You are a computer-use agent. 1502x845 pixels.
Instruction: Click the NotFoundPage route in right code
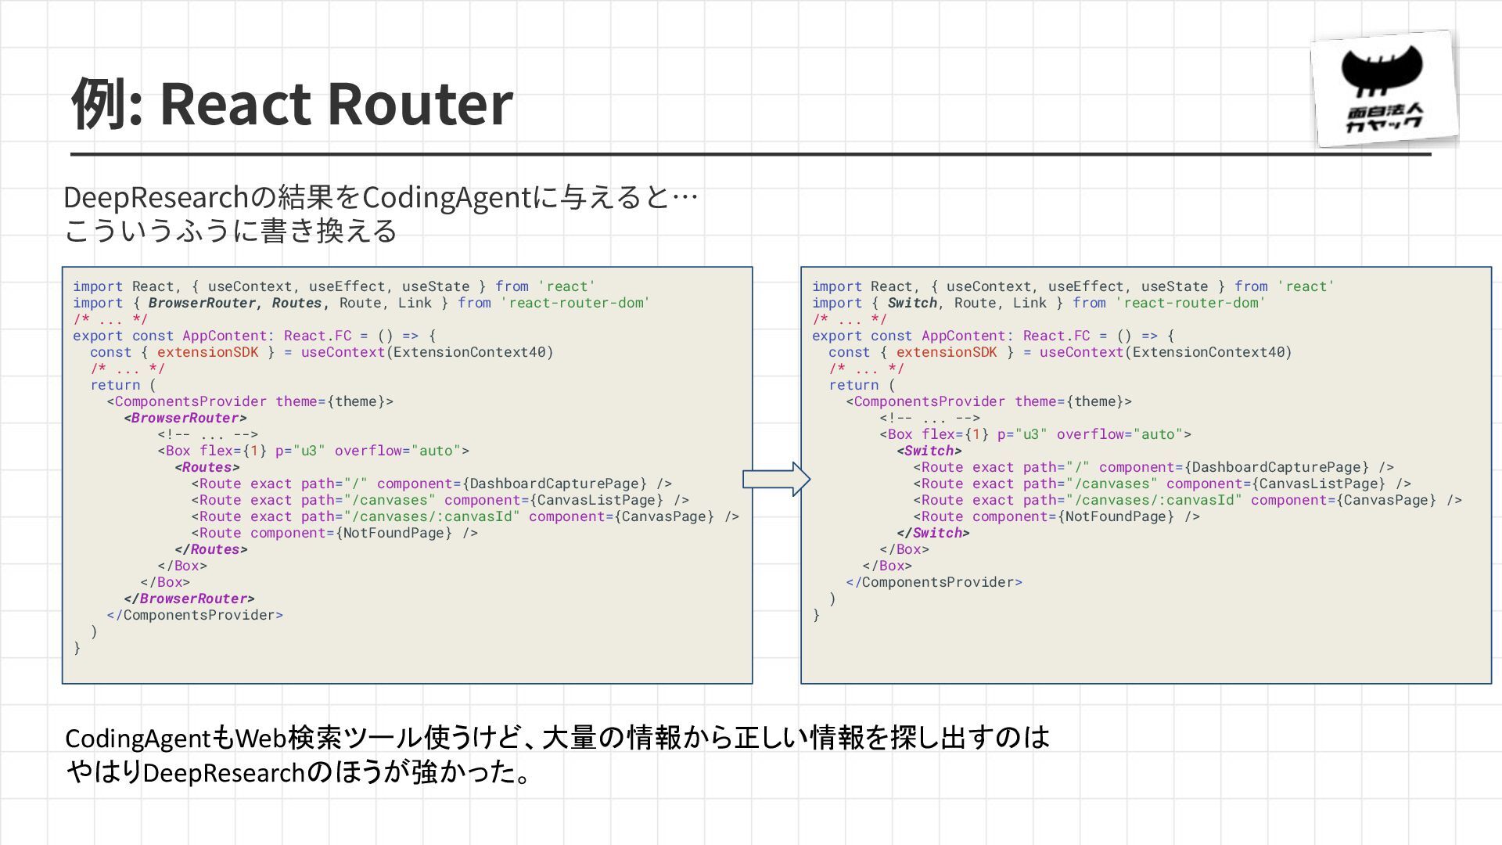1056,516
